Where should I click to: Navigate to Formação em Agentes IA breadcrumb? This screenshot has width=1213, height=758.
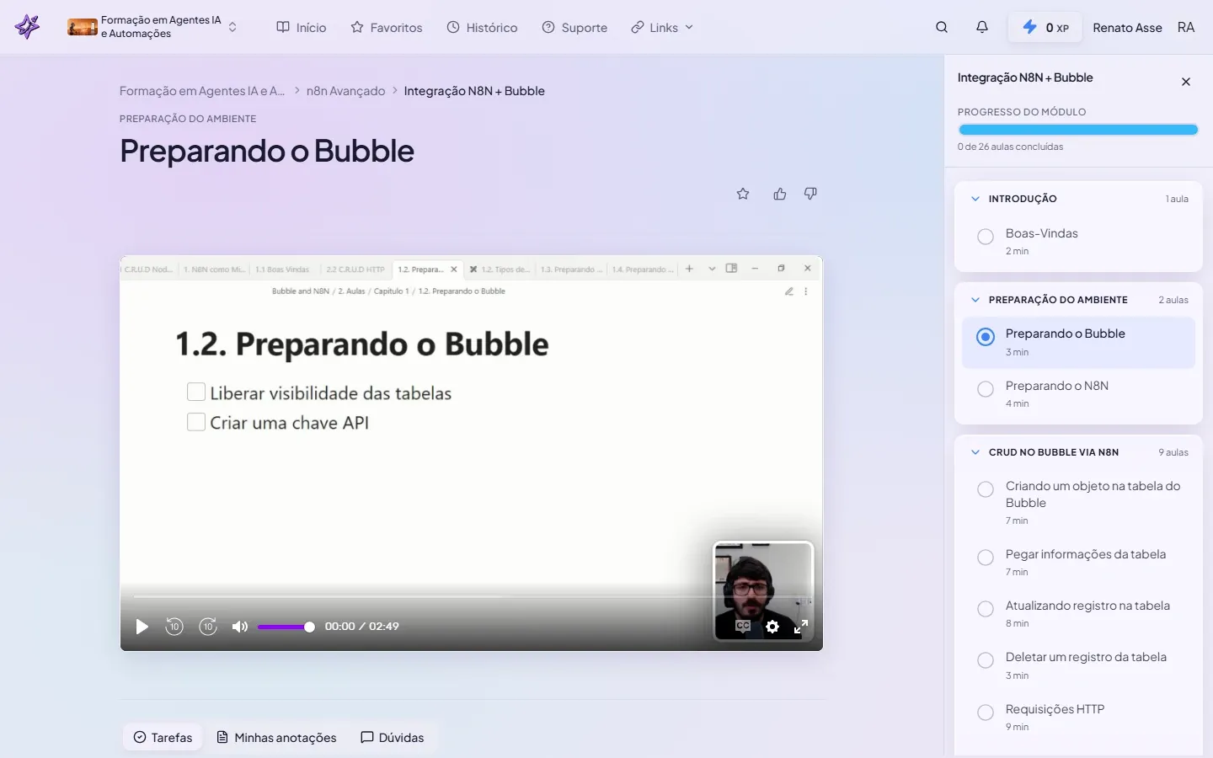coord(202,91)
